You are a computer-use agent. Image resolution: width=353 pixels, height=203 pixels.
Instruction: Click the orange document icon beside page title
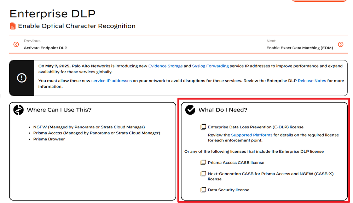tap(13, 26)
